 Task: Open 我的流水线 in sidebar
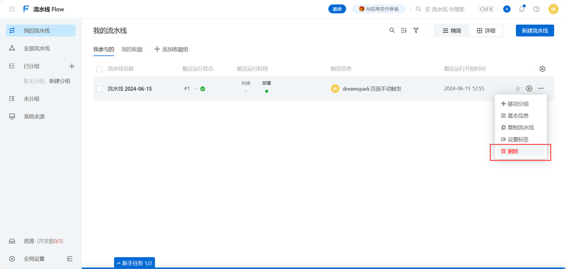40,31
